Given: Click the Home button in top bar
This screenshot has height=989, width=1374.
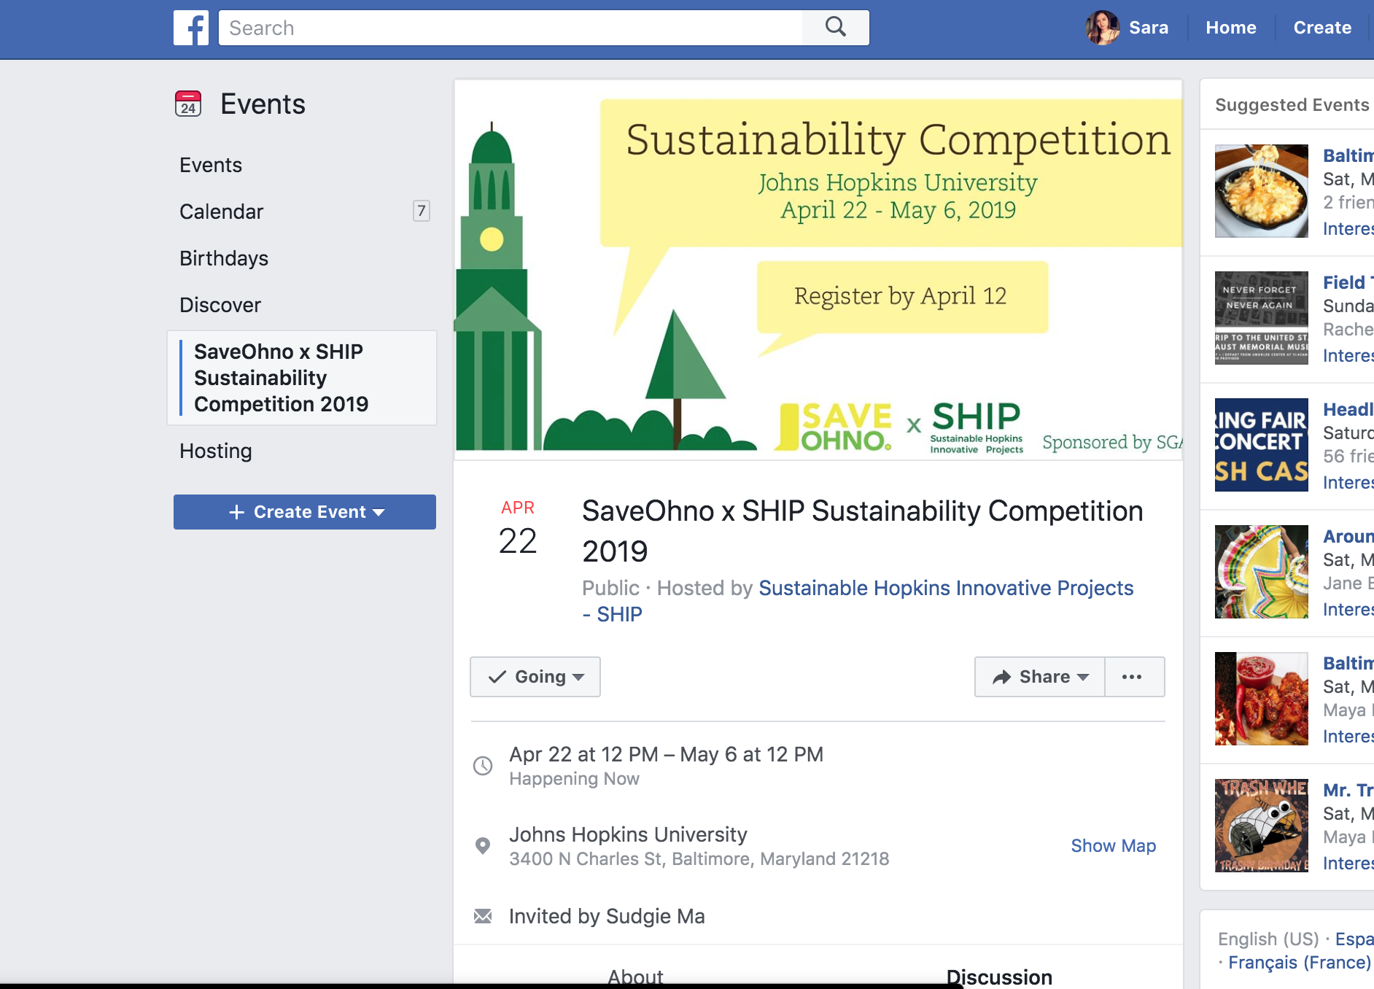Looking at the screenshot, I should (1230, 28).
